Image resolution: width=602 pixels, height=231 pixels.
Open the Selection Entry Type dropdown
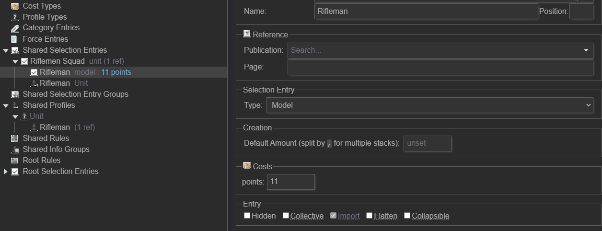coord(430,105)
